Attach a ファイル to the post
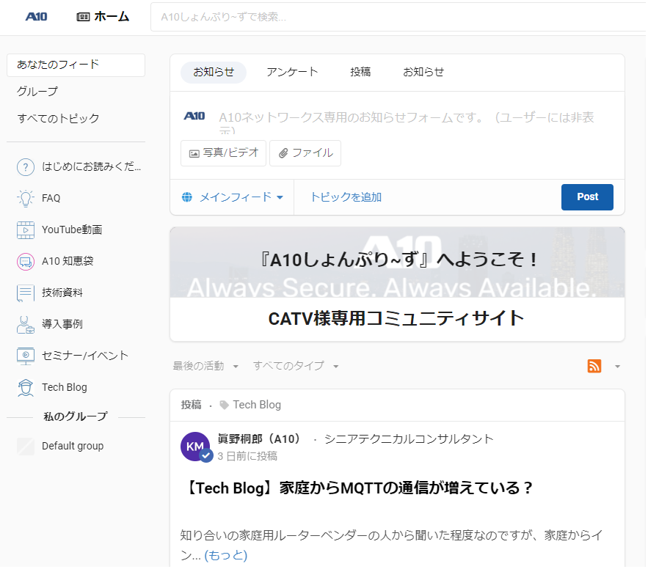This screenshot has height=569, width=648. [x=305, y=153]
